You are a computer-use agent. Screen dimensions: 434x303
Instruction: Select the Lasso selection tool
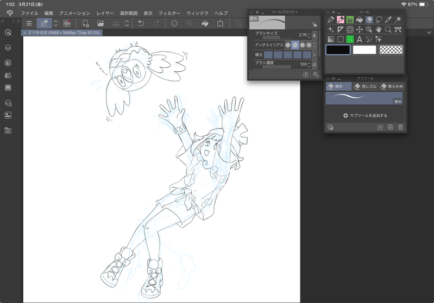[x=379, y=20]
